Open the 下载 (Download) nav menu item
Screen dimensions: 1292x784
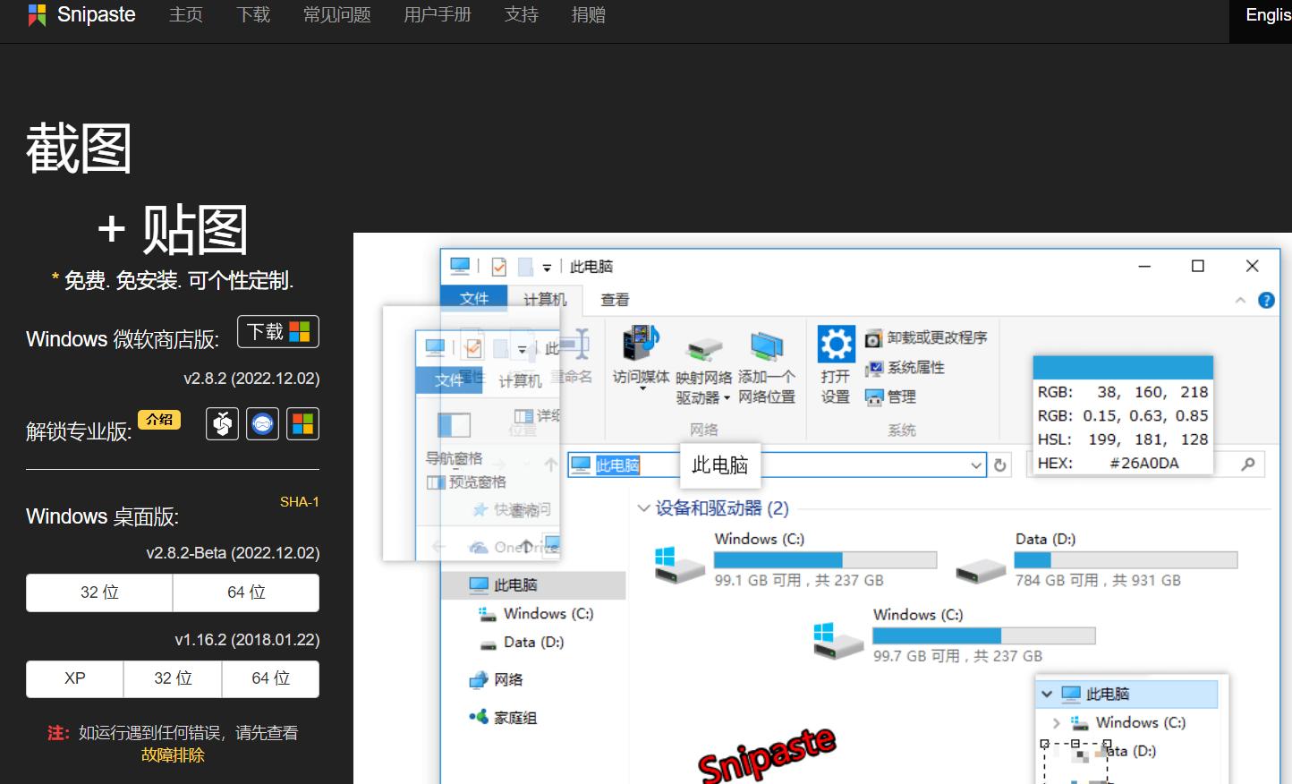coord(253,15)
